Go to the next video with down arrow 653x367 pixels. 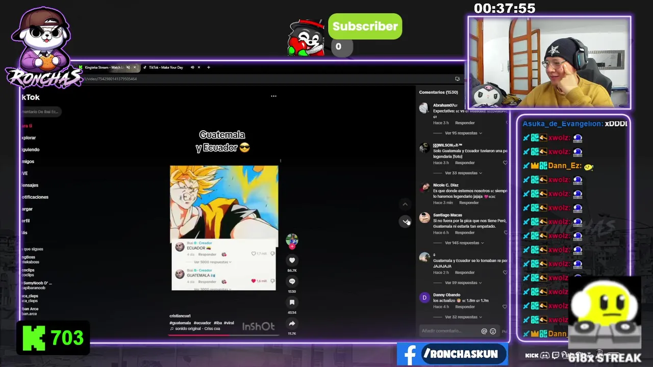405,221
